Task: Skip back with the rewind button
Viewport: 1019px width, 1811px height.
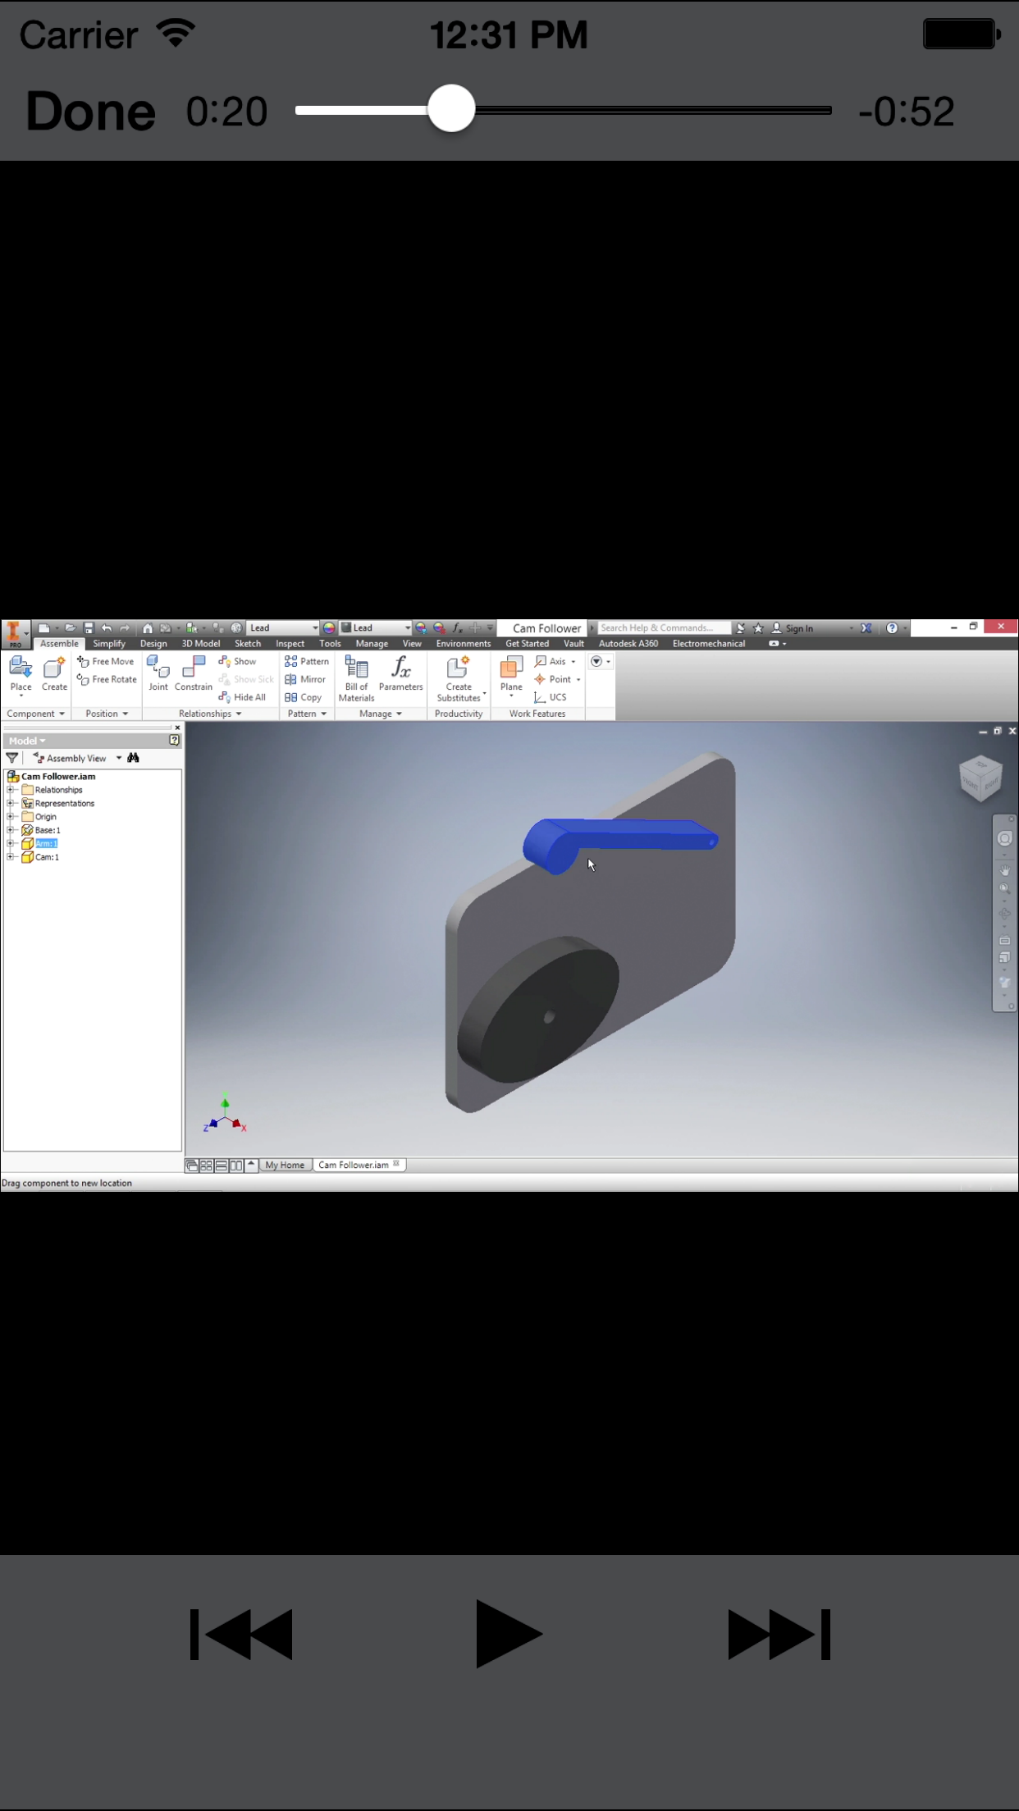Action: (241, 1634)
